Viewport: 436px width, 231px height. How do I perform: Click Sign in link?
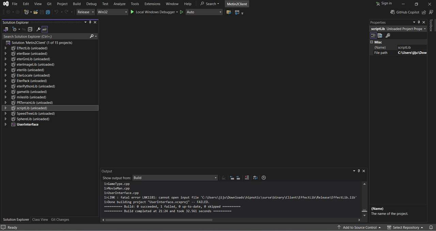coord(384,3)
